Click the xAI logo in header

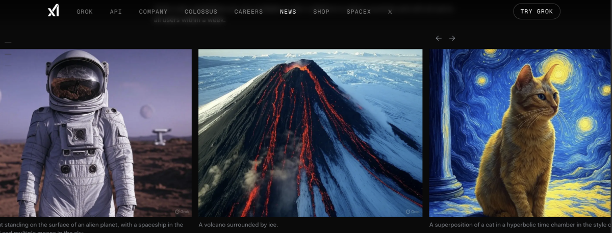pos(53,11)
